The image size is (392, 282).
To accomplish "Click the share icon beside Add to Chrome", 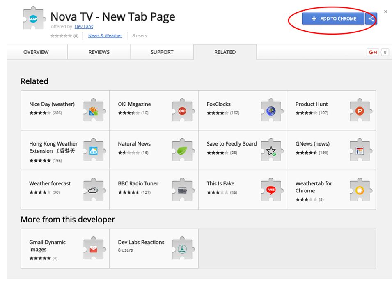I will tap(371, 19).
